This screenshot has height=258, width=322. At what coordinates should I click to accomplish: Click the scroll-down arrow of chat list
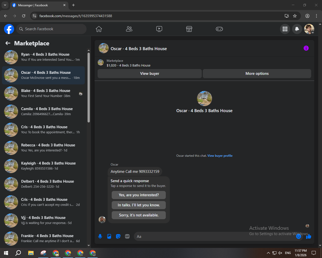point(89,245)
